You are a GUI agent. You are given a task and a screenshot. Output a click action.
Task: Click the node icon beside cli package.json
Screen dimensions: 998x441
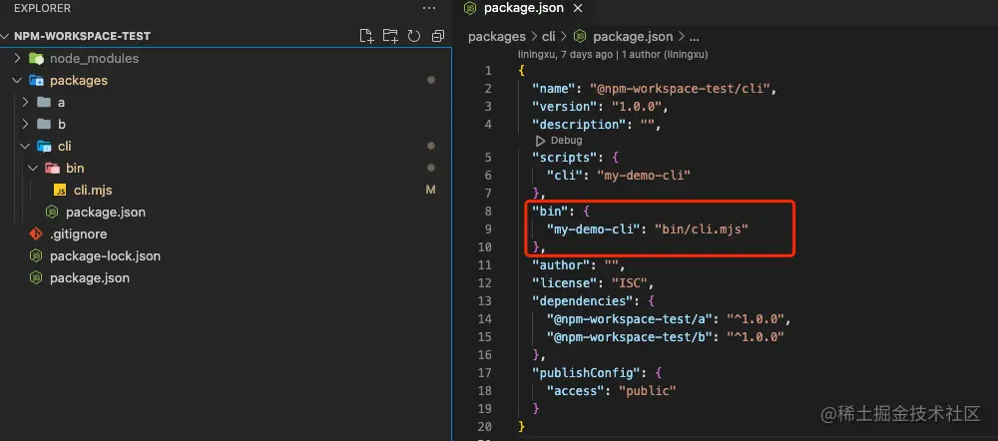coord(52,212)
